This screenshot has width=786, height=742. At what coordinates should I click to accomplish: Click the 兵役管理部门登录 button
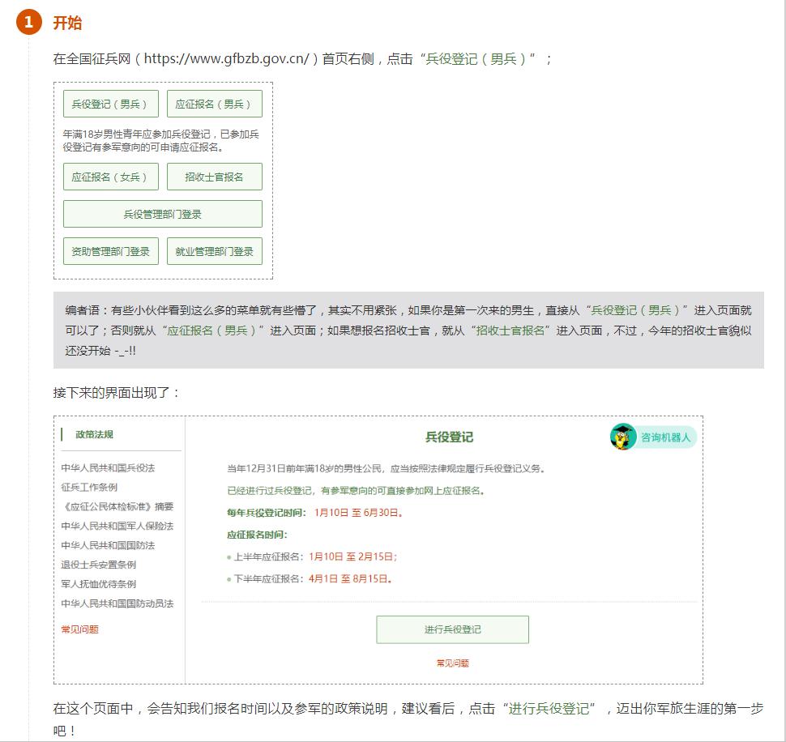163,214
